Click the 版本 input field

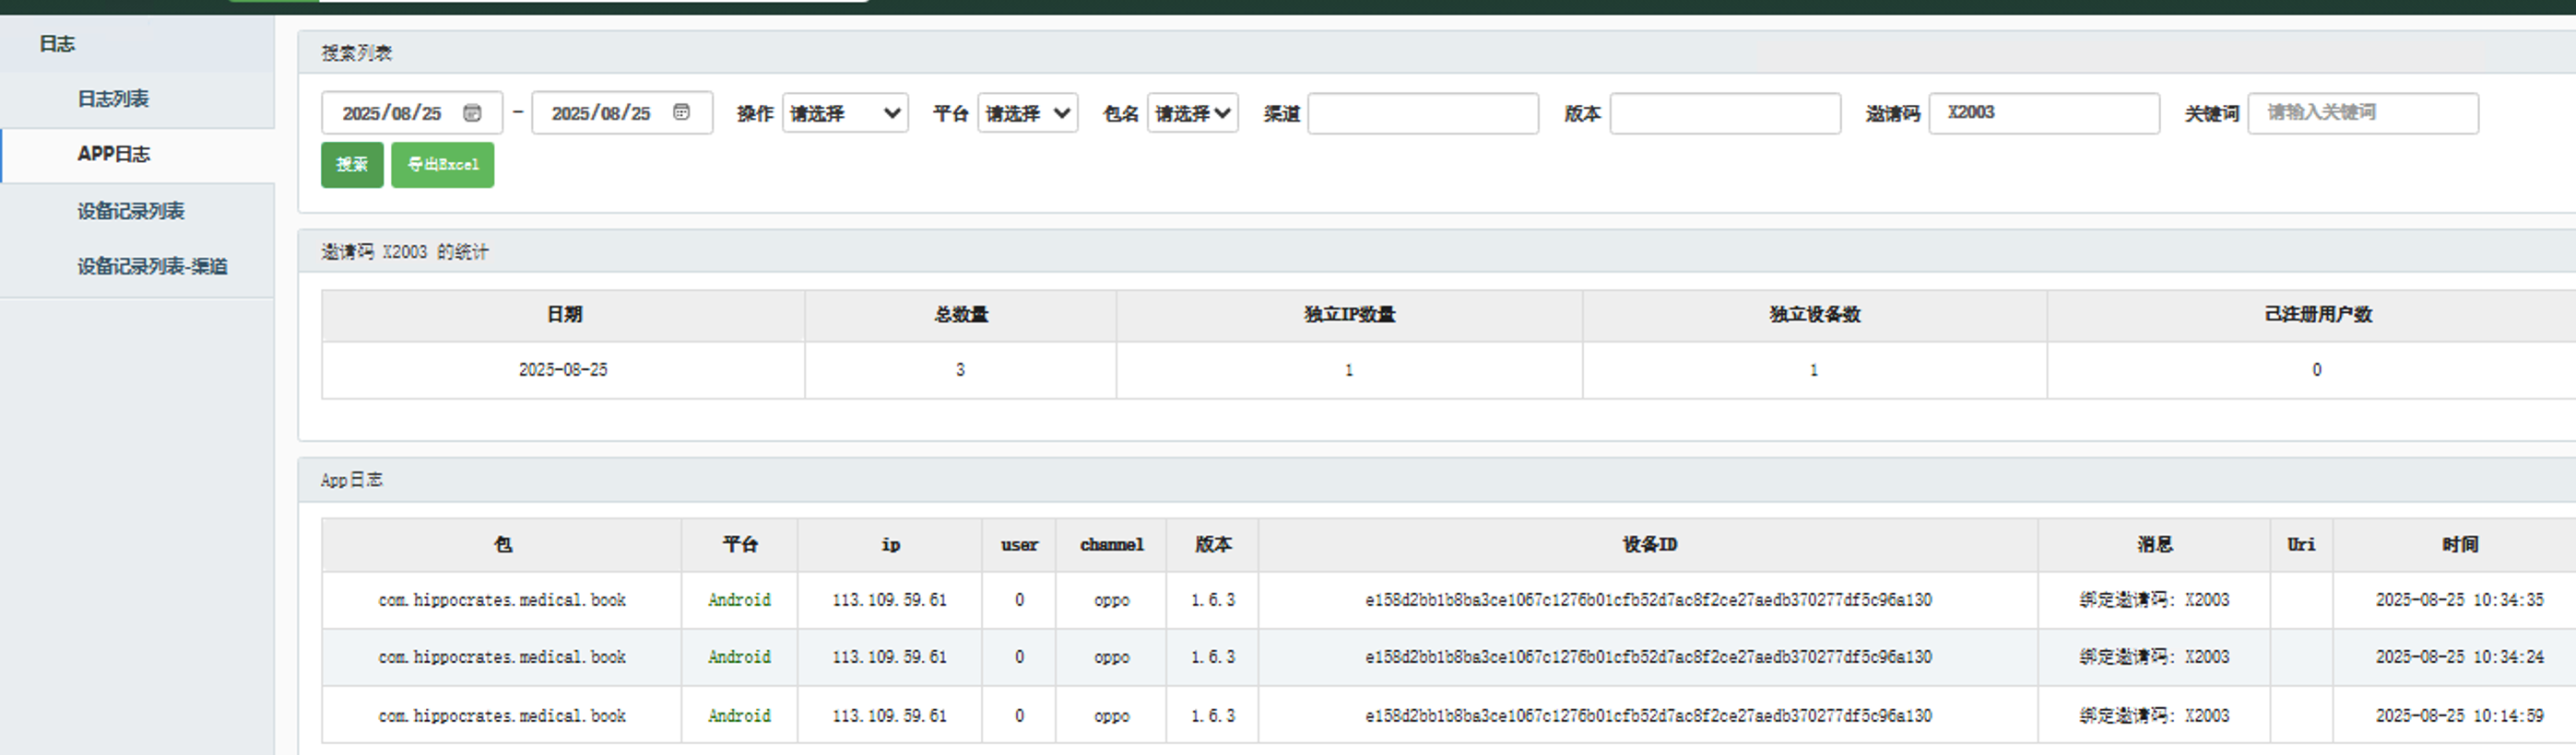(x=1724, y=113)
